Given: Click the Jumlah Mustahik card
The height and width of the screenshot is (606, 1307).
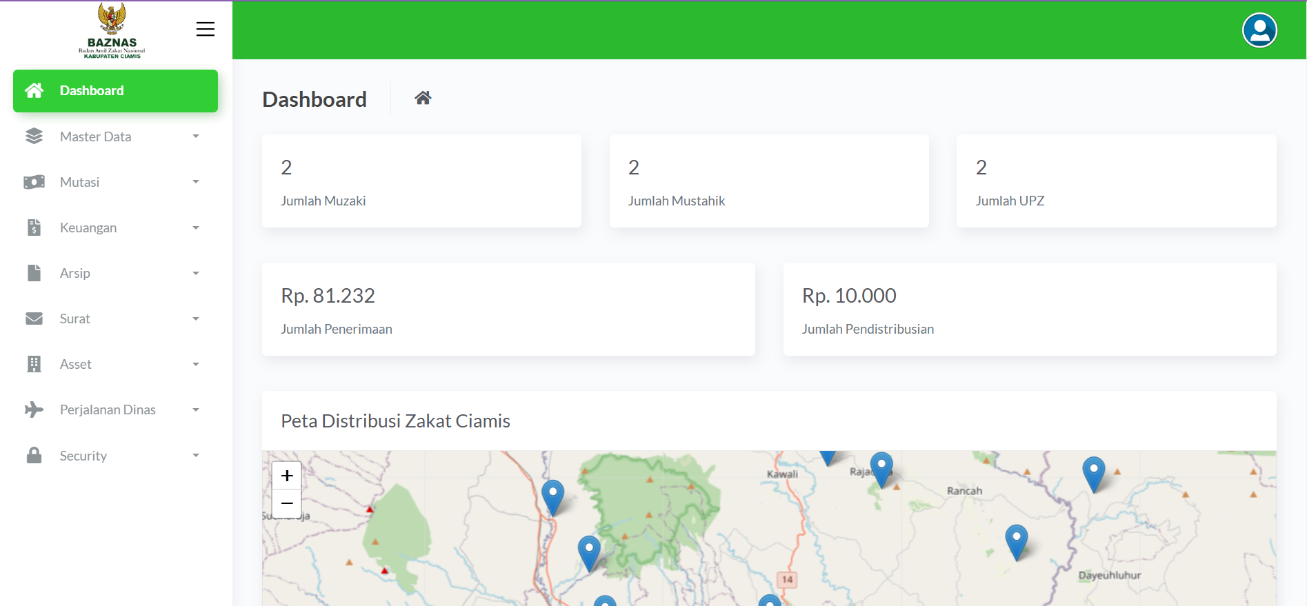Looking at the screenshot, I should point(769,181).
